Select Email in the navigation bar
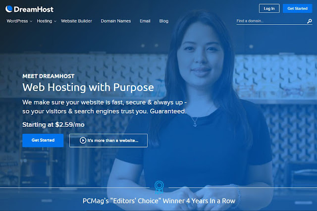This screenshot has height=211, width=317. tap(145, 21)
